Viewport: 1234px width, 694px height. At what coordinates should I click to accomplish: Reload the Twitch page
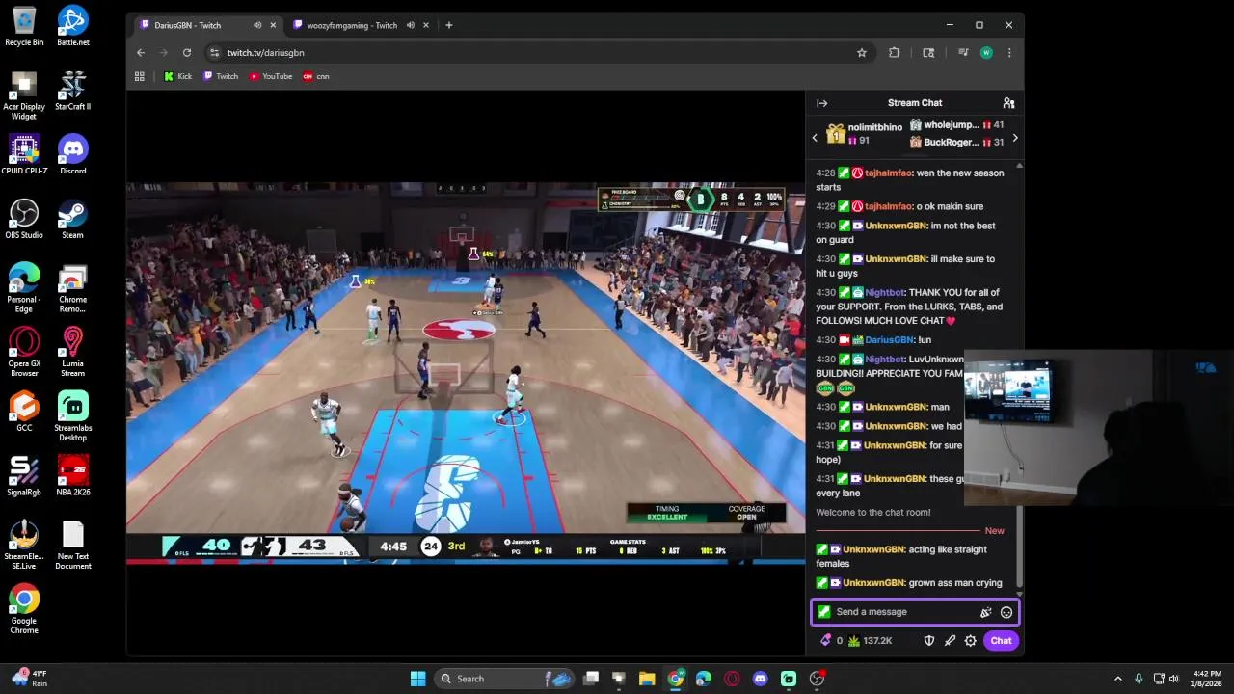click(187, 53)
